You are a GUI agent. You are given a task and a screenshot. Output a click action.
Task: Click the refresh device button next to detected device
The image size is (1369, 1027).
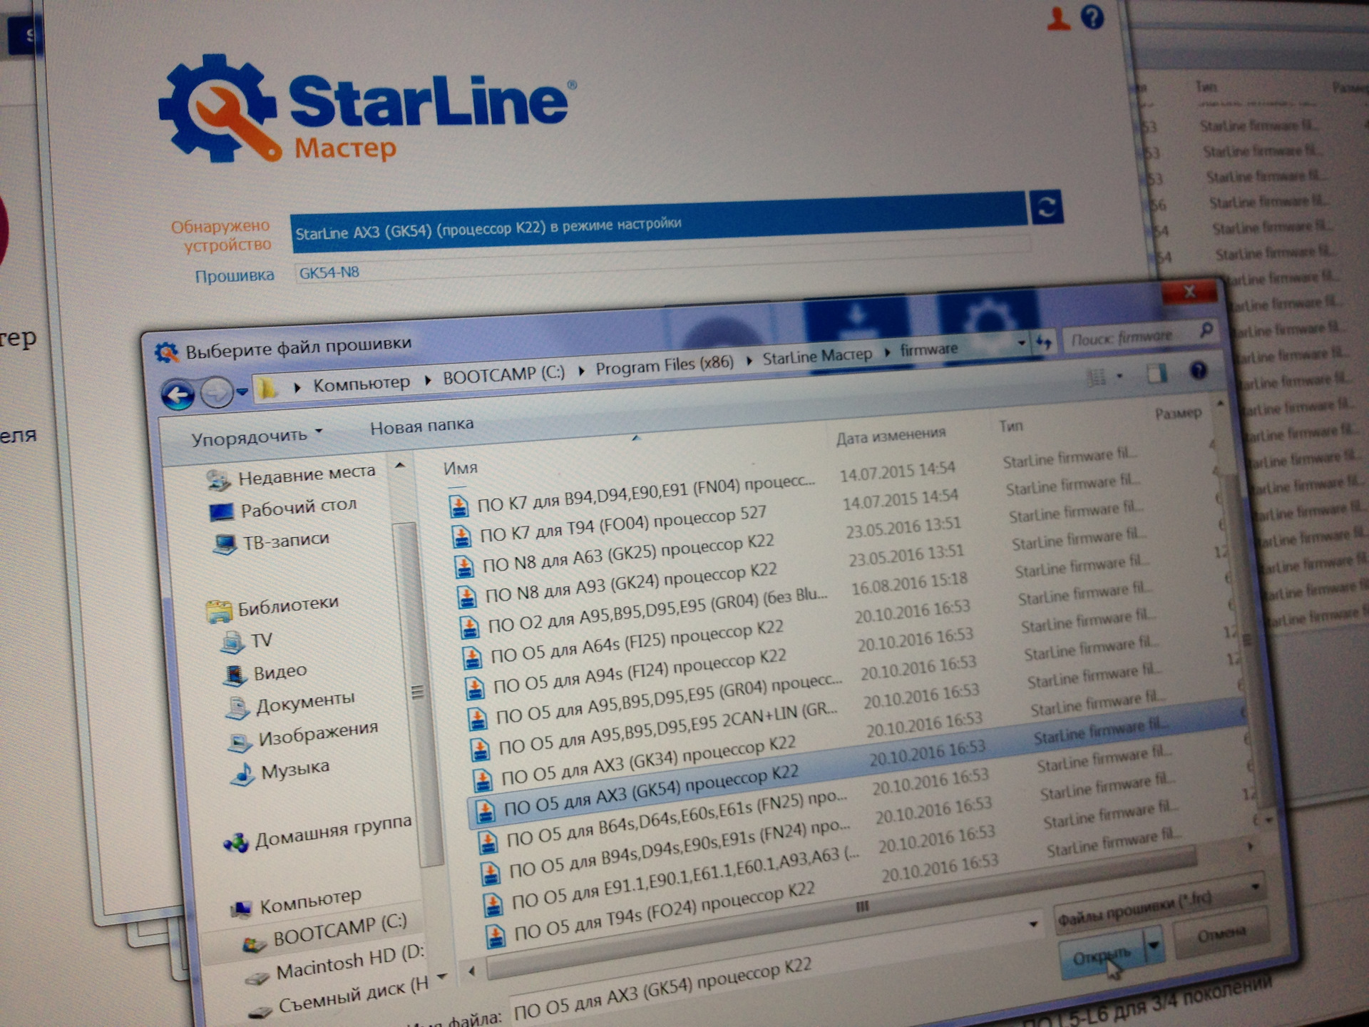coord(1046,208)
